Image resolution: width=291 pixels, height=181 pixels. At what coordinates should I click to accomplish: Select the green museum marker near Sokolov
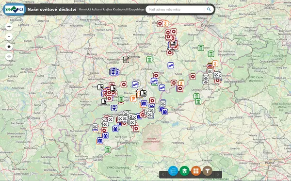coord(108,149)
